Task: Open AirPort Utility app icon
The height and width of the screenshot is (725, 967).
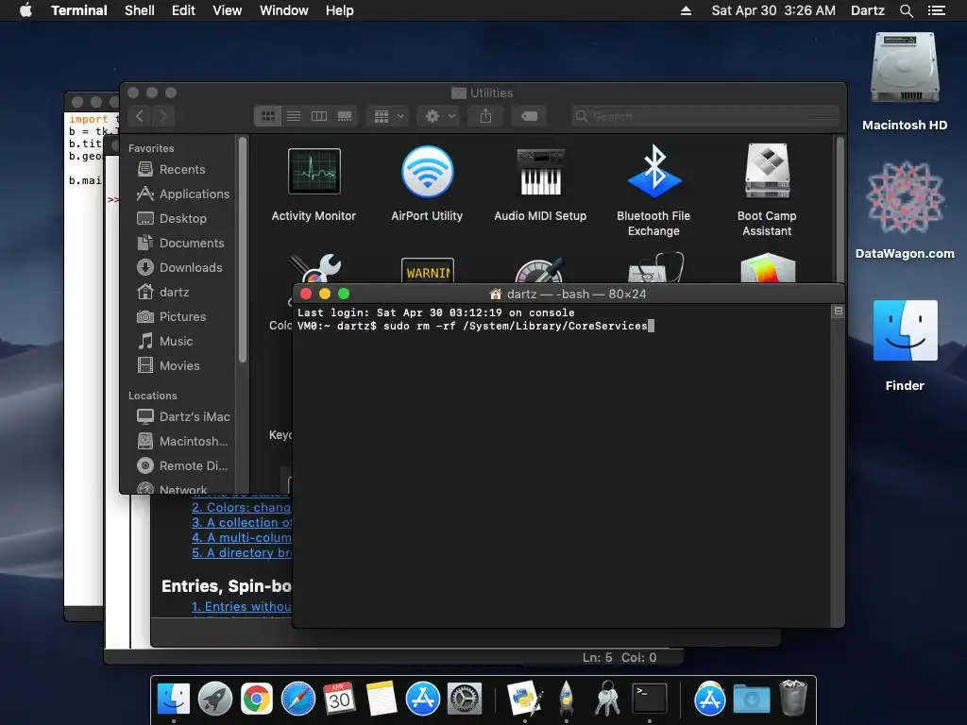Action: pos(428,172)
